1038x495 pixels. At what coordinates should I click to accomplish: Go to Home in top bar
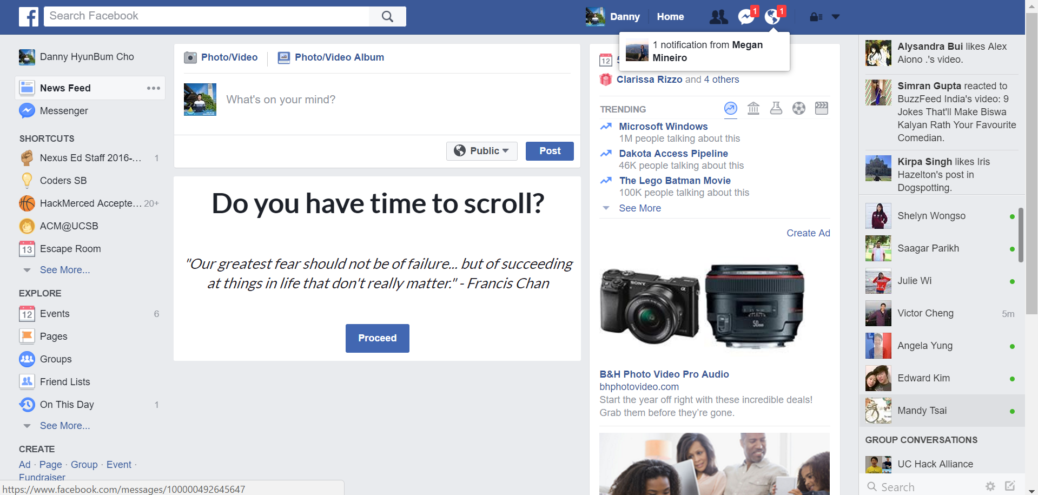[670, 17]
